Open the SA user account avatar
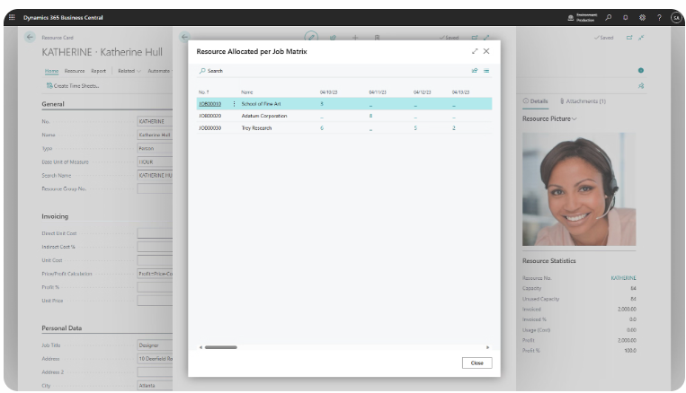 pos(676,17)
